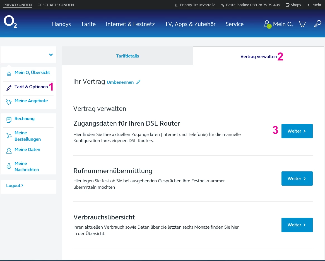The width and height of the screenshot is (325, 261).
Task: Open the Internet & Festnetz menu
Action: 130,24
